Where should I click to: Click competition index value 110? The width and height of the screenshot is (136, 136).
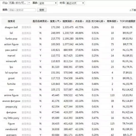tap(112, 95)
